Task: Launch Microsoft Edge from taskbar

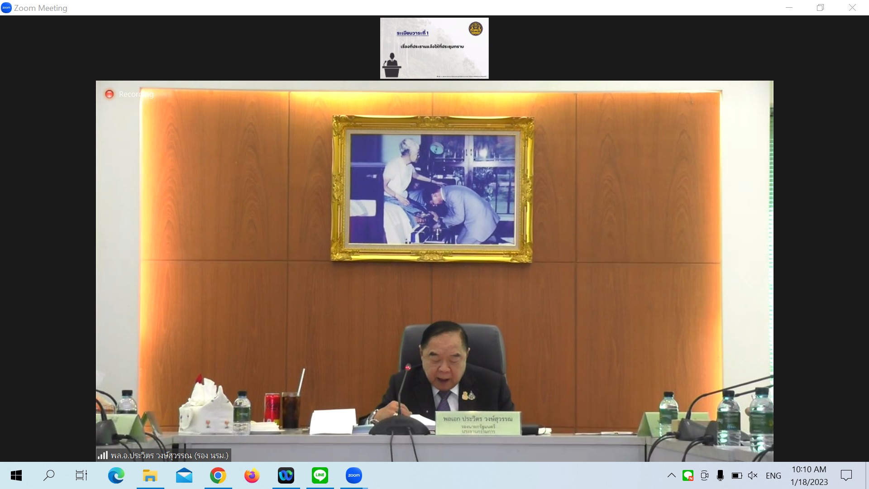Action: [x=116, y=475]
